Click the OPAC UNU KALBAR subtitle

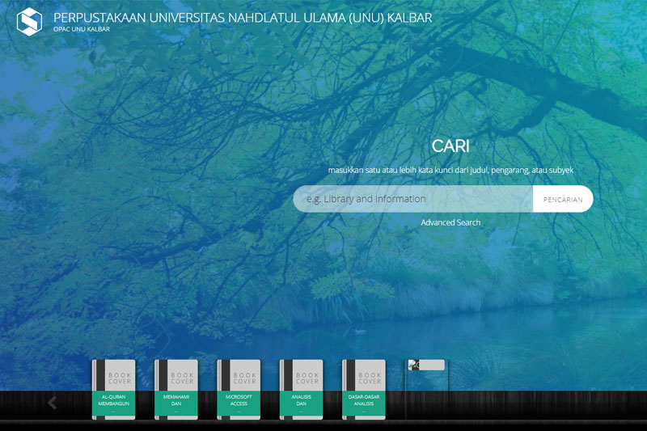point(82,30)
